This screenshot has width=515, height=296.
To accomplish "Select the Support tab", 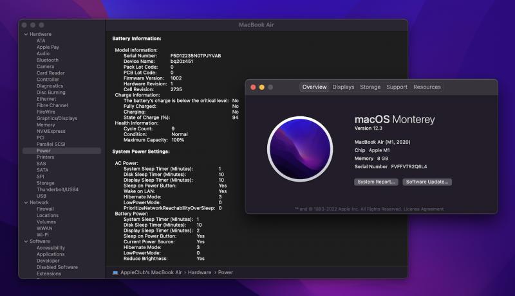I will (397, 87).
